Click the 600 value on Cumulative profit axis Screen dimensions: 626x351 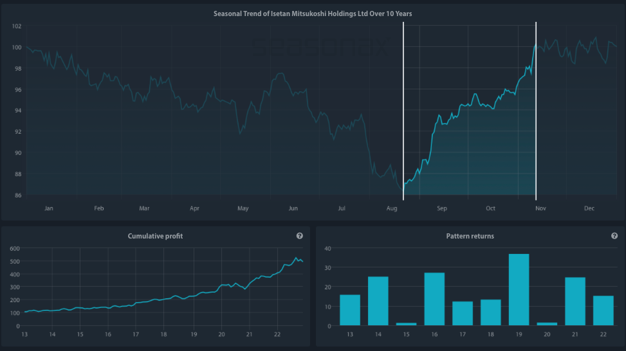(15, 249)
